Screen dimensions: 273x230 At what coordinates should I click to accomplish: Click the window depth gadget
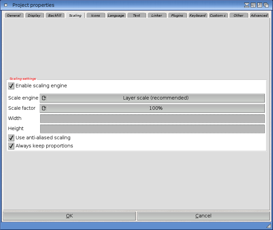(266, 5)
